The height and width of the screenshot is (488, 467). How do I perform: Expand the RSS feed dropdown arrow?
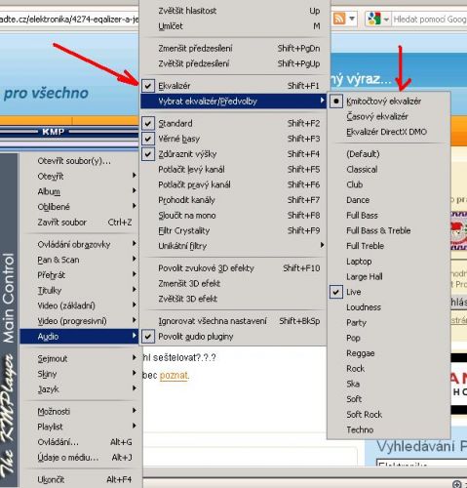pos(352,19)
